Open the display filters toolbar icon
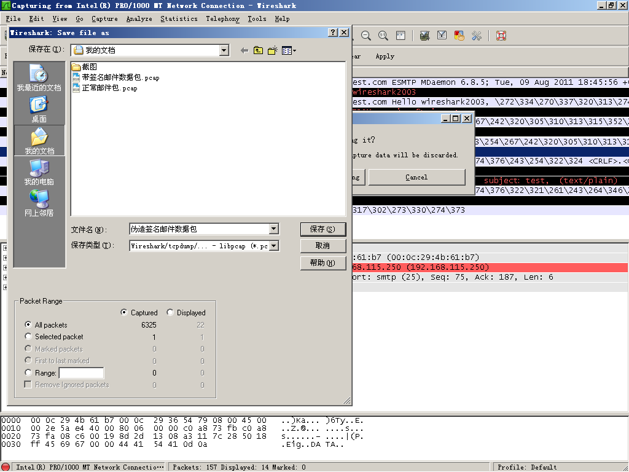The image size is (629, 472). click(x=442, y=36)
